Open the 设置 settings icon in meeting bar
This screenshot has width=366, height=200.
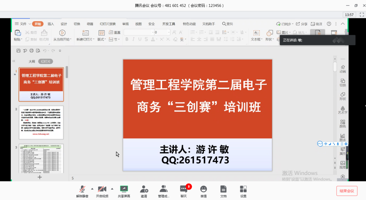click(x=243, y=189)
